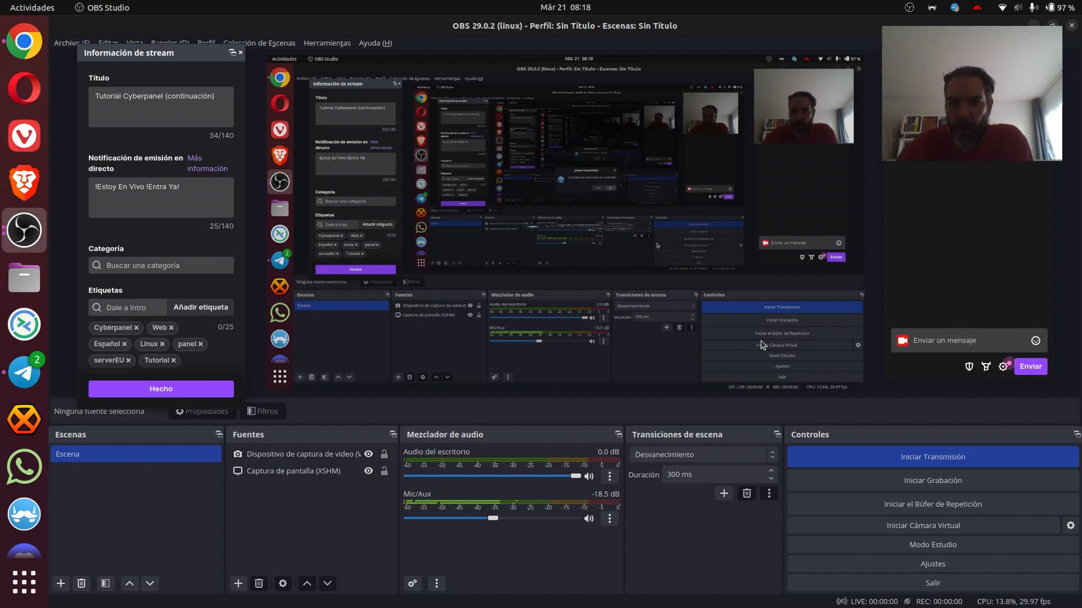
Task: Hide the Captura de pantalla source
Action: (x=368, y=471)
